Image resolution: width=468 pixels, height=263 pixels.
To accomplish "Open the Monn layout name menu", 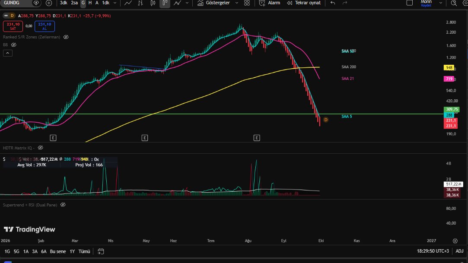I will click(x=426, y=3).
